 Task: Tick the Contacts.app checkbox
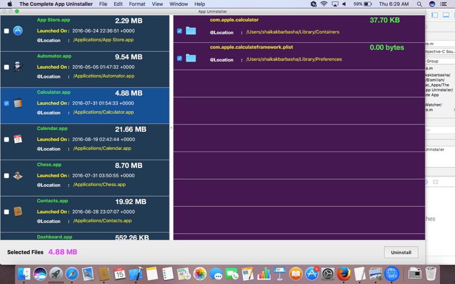pos(6,212)
